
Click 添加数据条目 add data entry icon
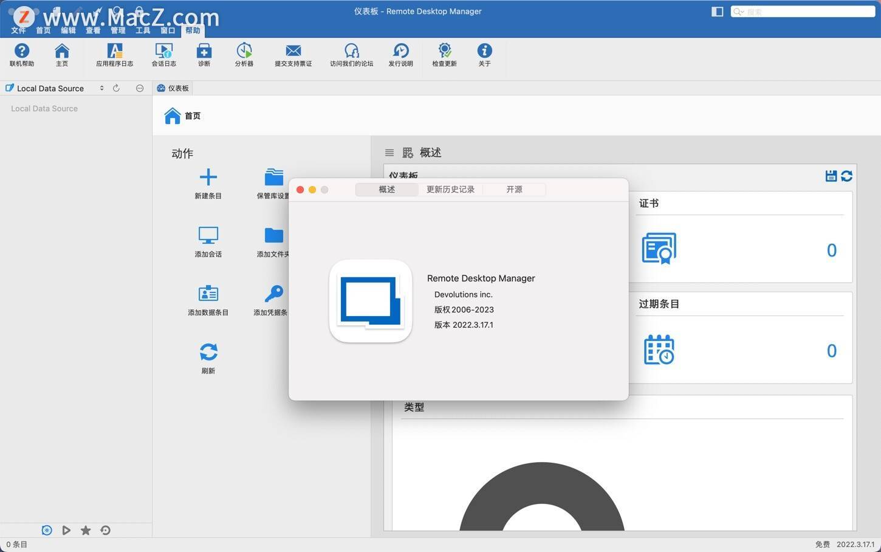point(208,293)
